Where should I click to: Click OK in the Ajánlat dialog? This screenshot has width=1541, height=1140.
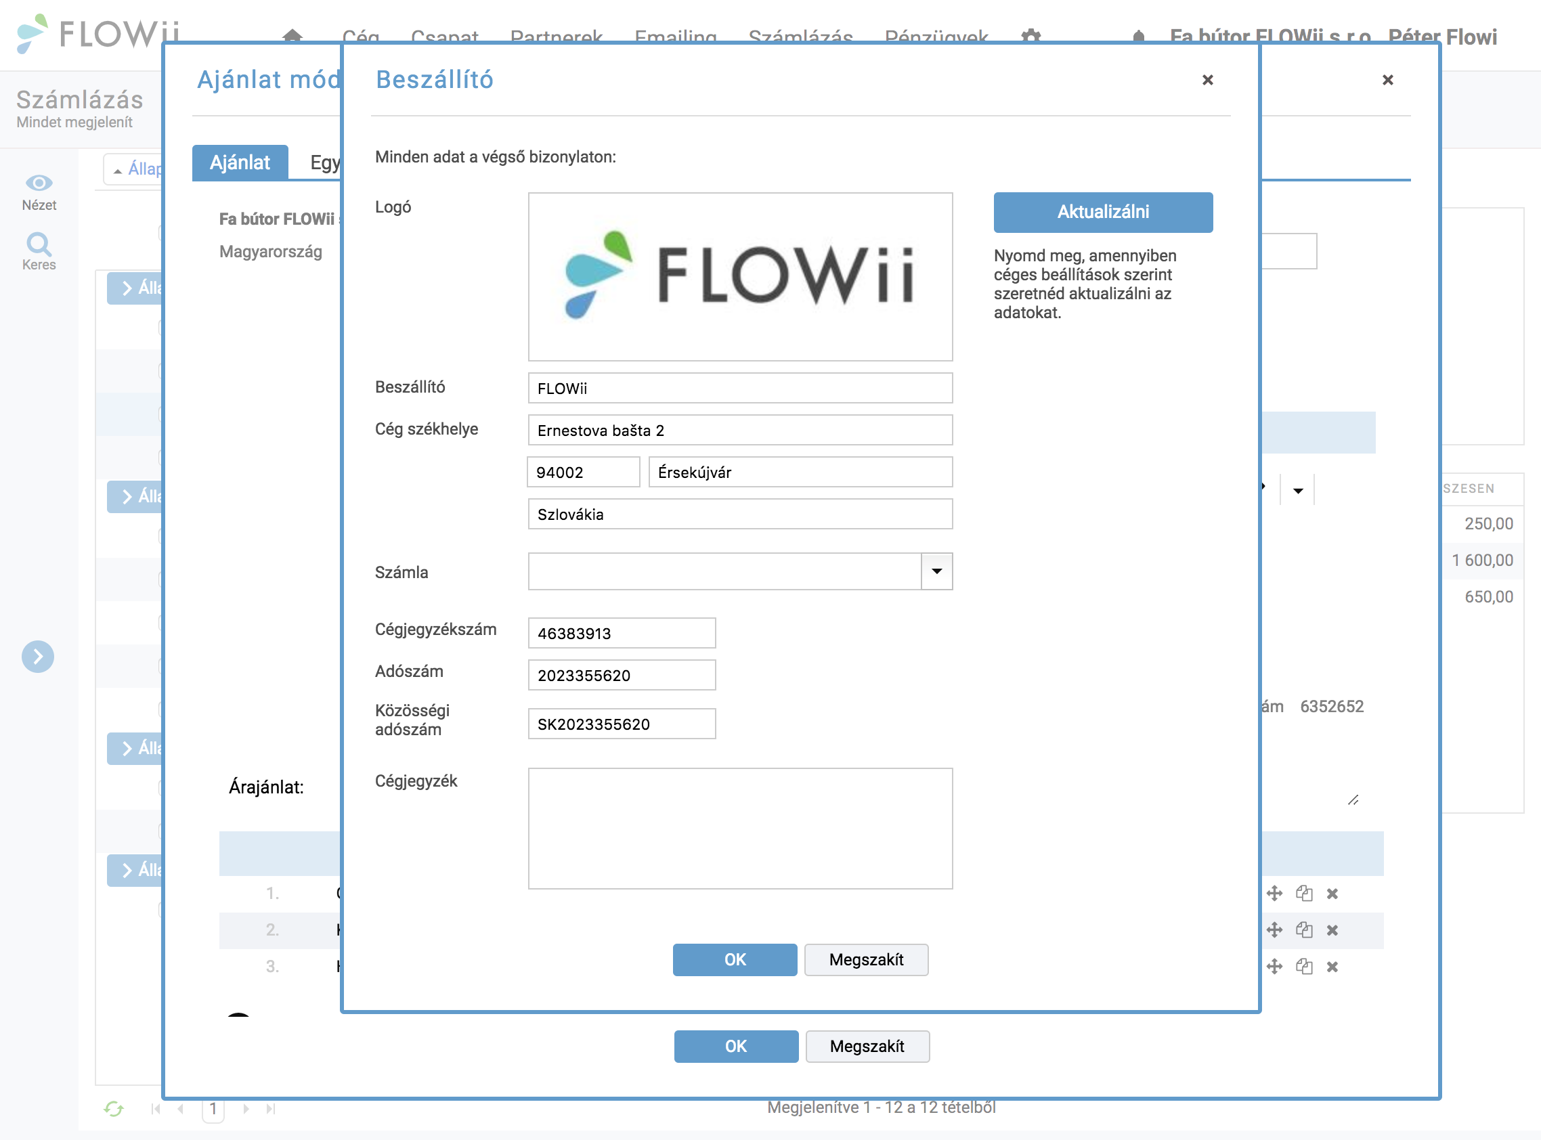pyautogui.click(x=736, y=1046)
